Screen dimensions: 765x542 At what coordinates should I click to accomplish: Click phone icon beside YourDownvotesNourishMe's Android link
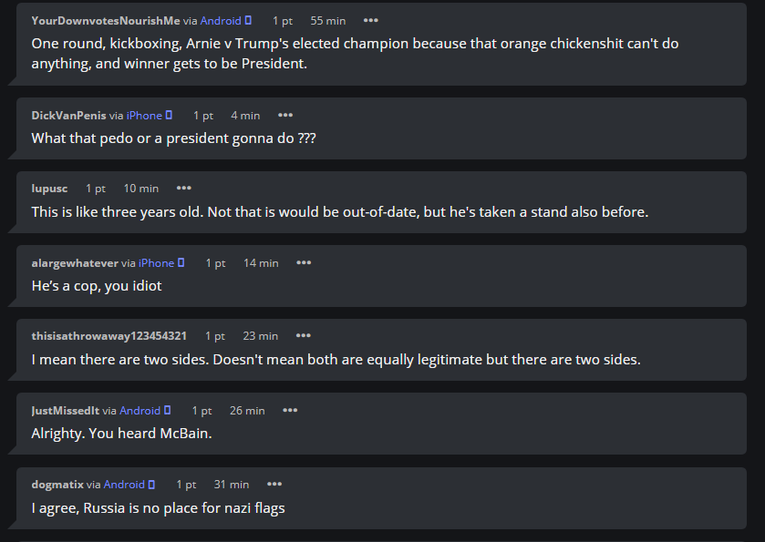(248, 20)
